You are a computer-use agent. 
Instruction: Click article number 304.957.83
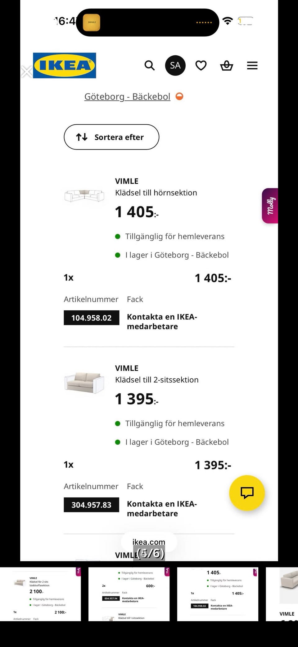tap(92, 505)
